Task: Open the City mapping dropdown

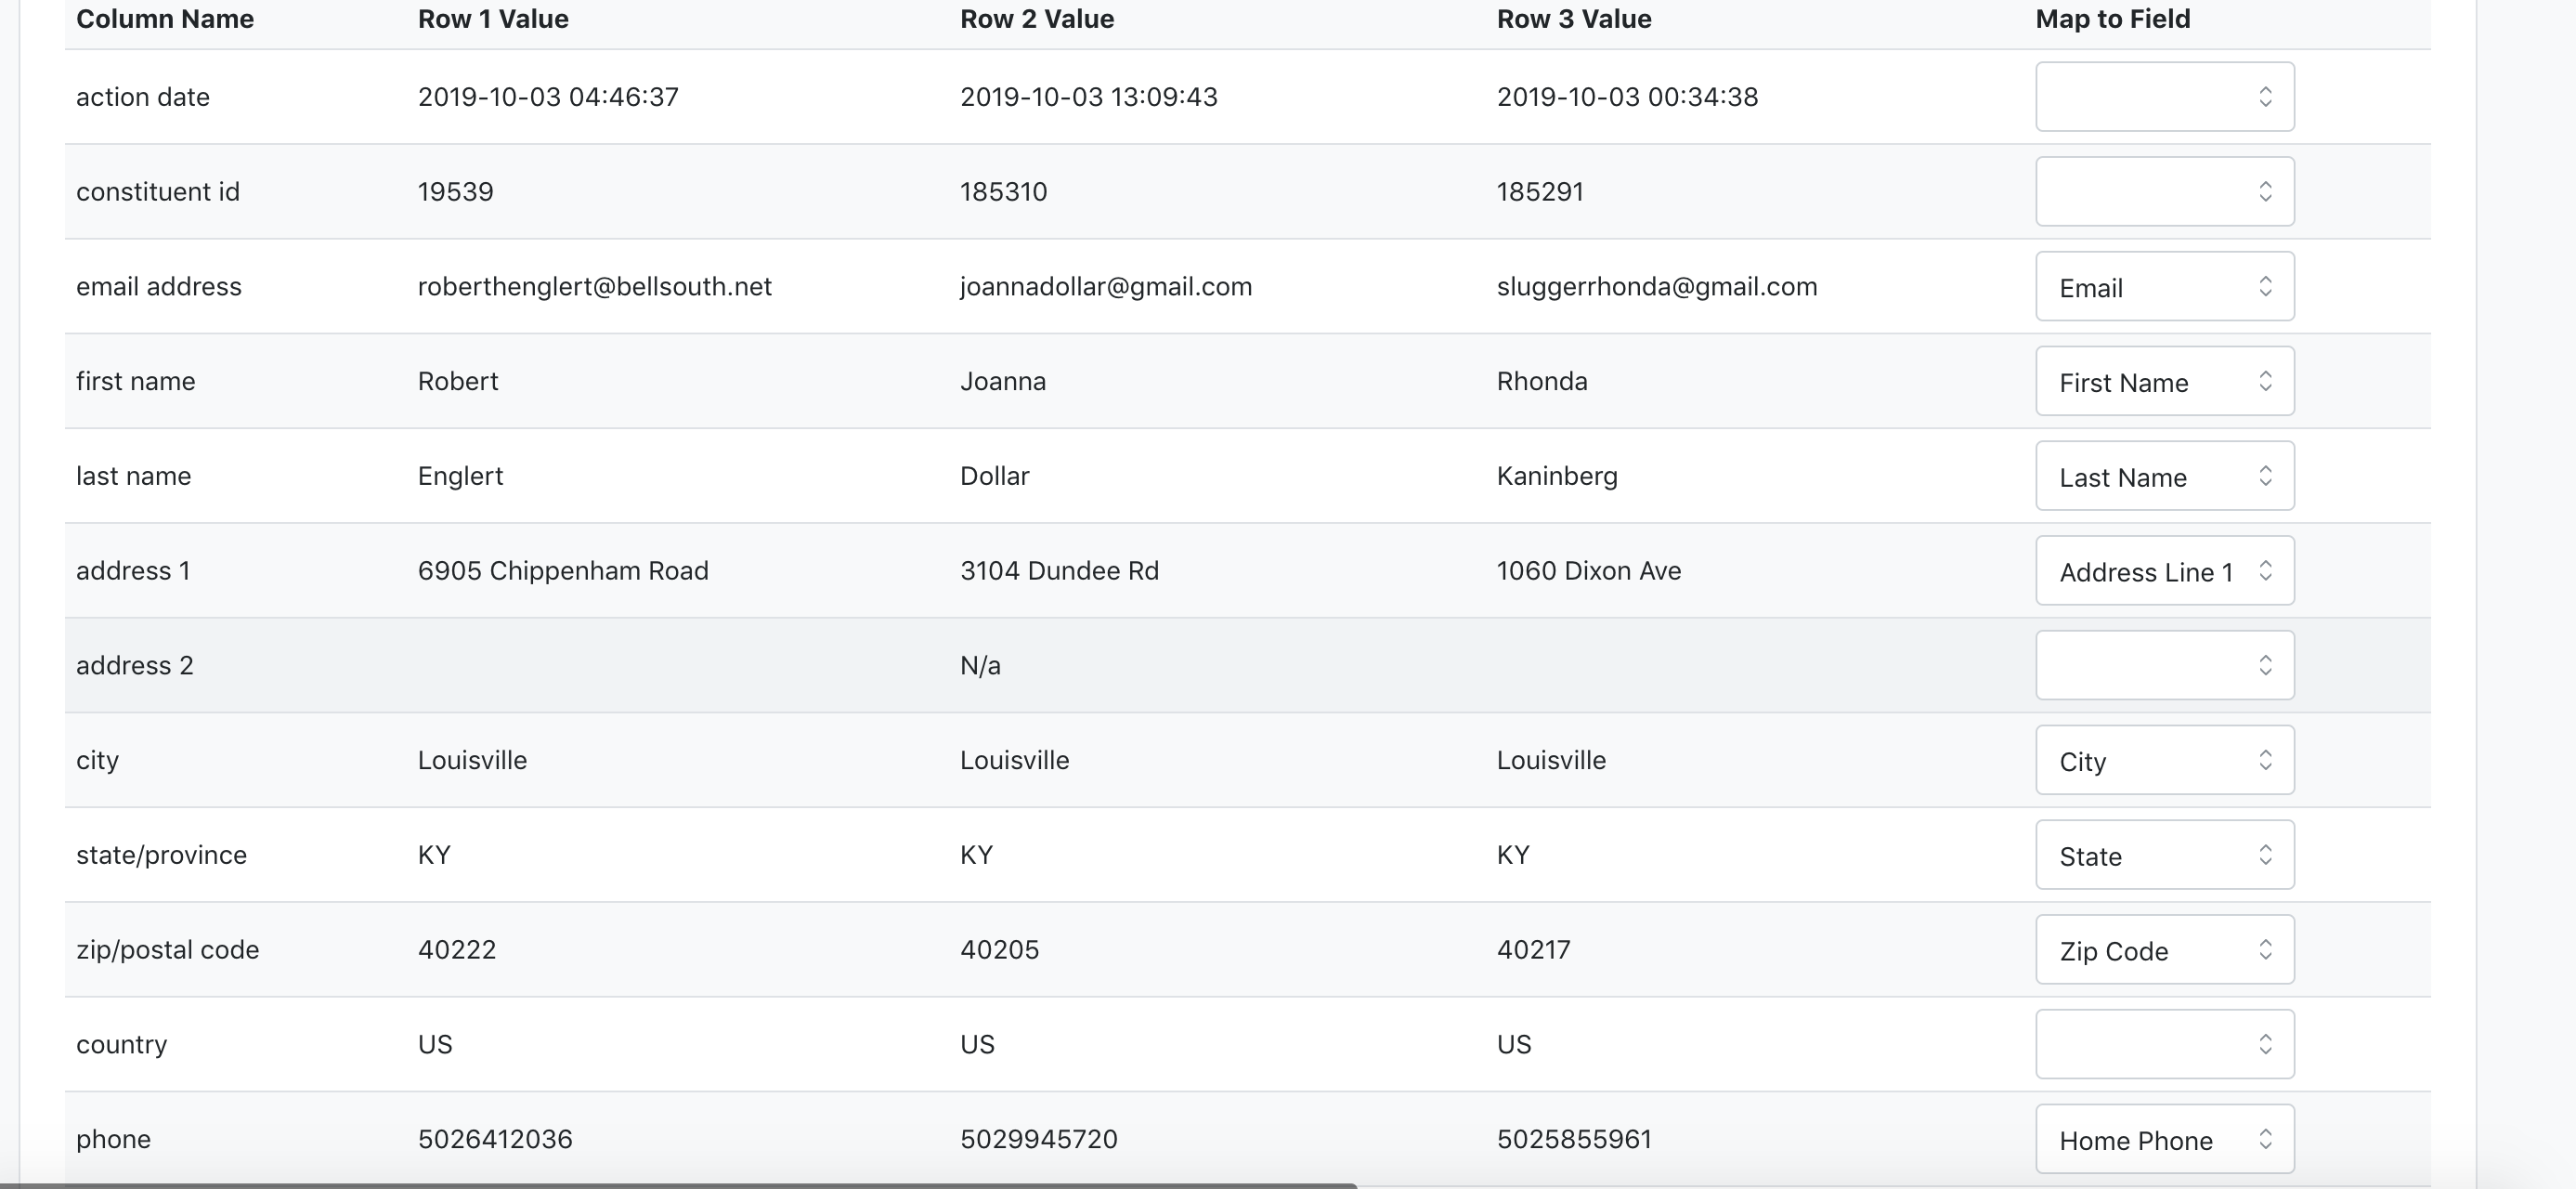Action: pyautogui.click(x=2164, y=760)
